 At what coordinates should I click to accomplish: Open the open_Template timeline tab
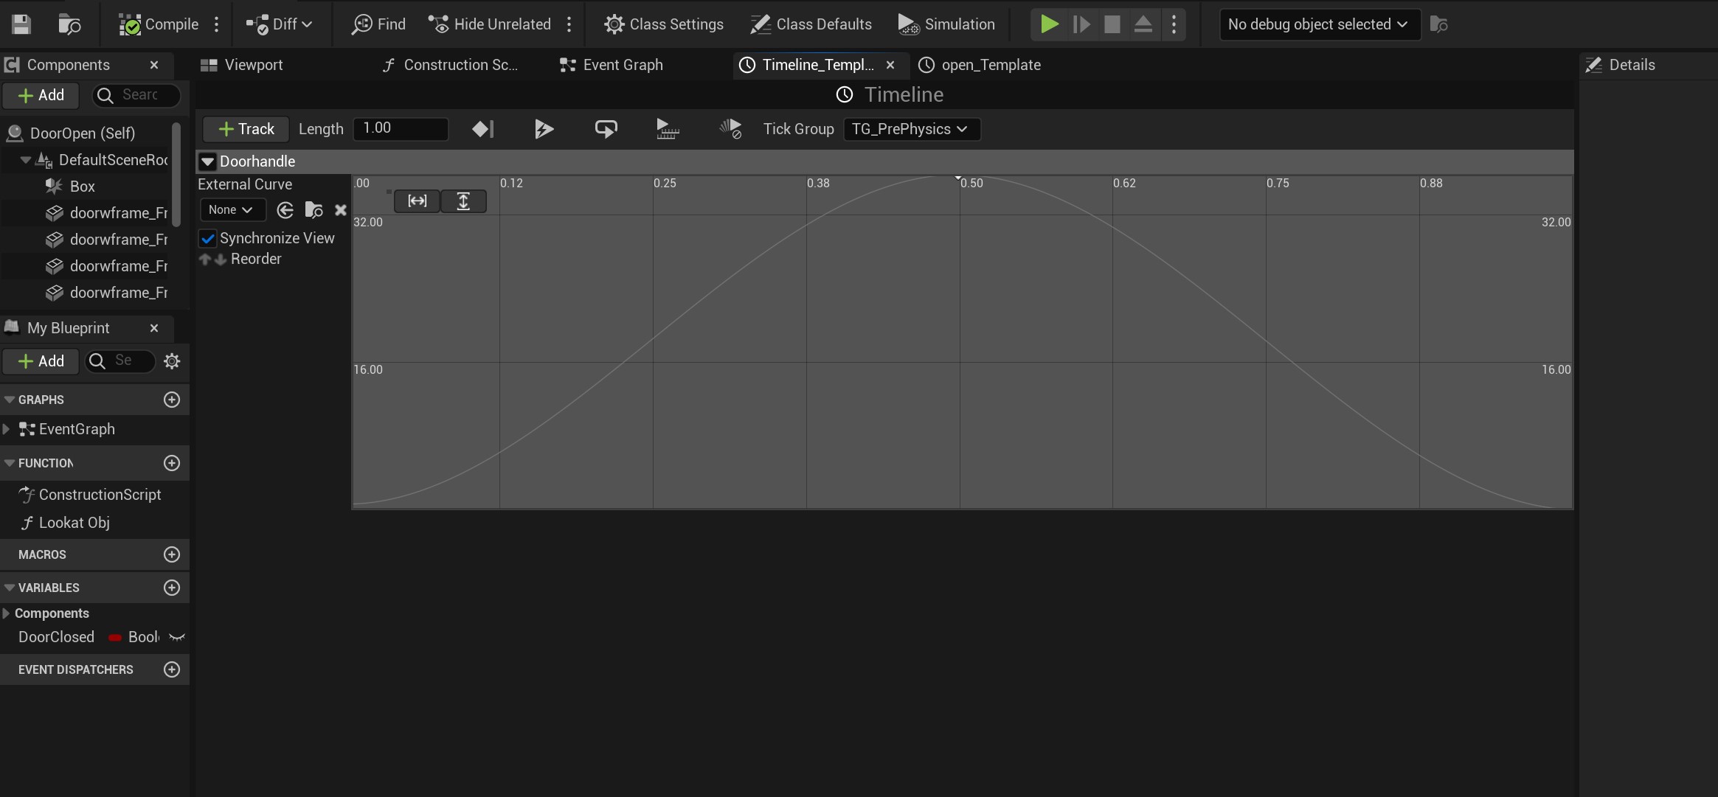(980, 65)
